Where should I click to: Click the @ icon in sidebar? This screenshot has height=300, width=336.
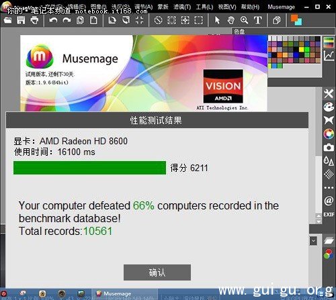coord(329,201)
